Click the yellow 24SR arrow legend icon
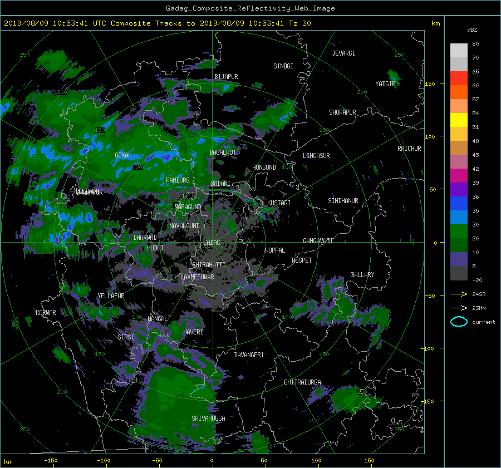Image resolution: width=501 pixels, height=468 pixels. point(459,294)
